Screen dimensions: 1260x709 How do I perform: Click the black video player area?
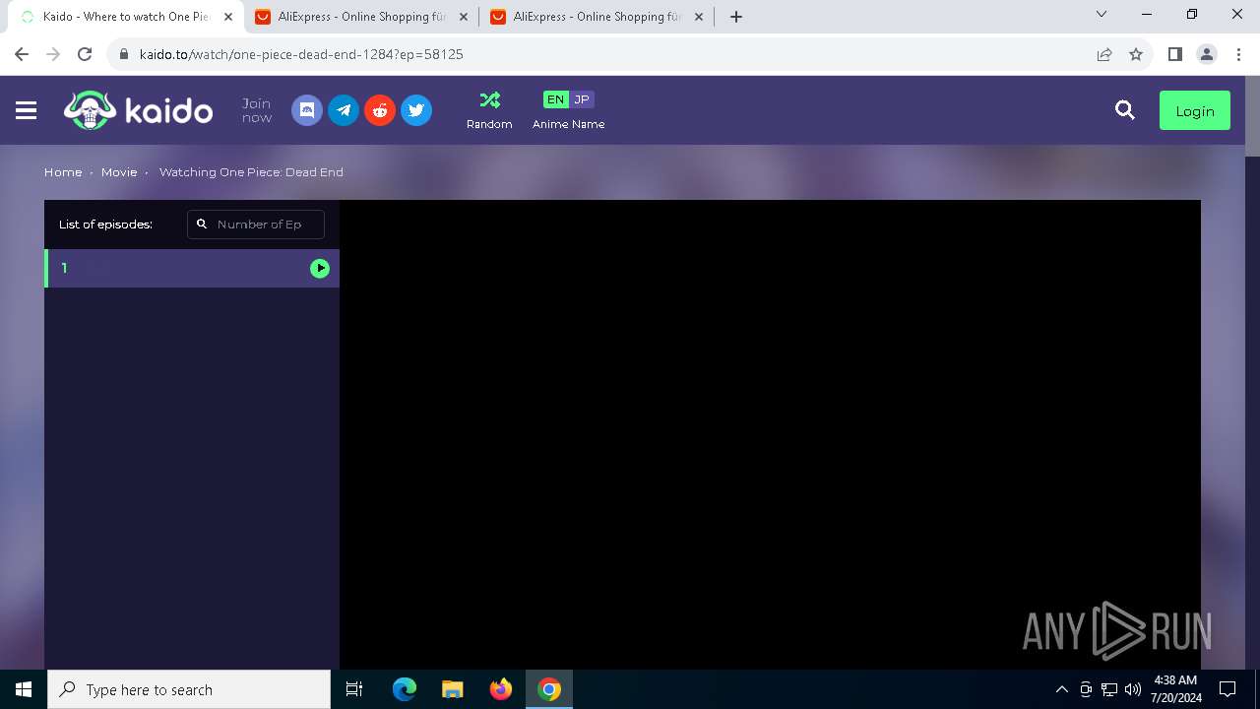point(770,434)
